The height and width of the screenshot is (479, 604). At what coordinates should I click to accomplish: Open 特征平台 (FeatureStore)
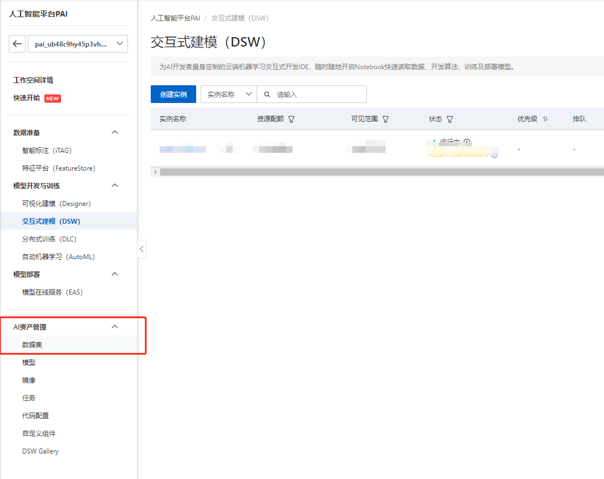click(x=59, y=168)
